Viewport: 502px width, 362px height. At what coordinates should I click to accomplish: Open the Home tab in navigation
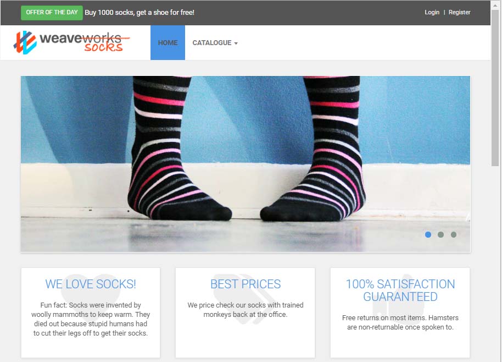point(168,43)
